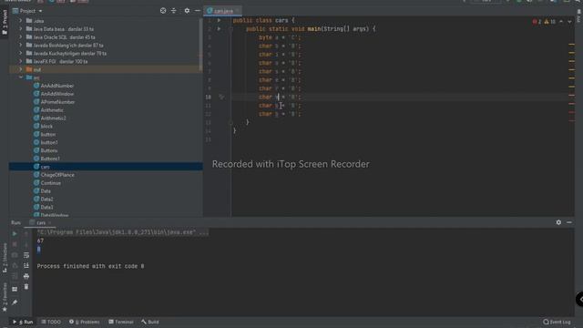Toggle the Structure side tab
This screenshot has width=583, height=328.
point(5,259)
